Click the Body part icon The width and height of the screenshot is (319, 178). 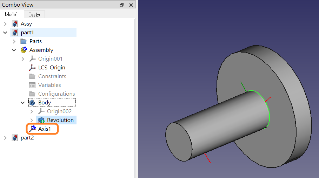coord(32,102)
